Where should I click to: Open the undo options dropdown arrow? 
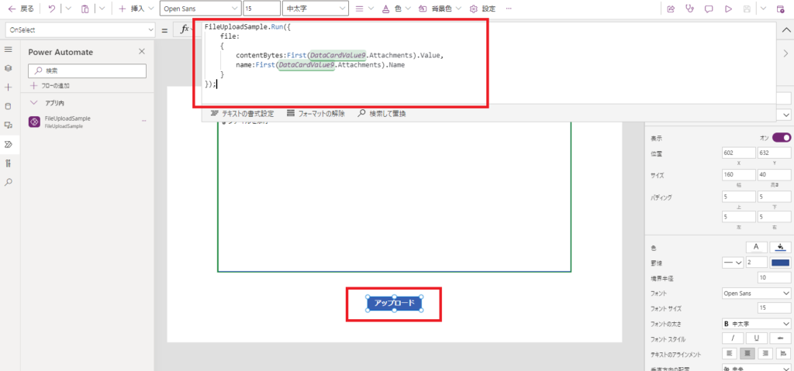coord(69,9)
